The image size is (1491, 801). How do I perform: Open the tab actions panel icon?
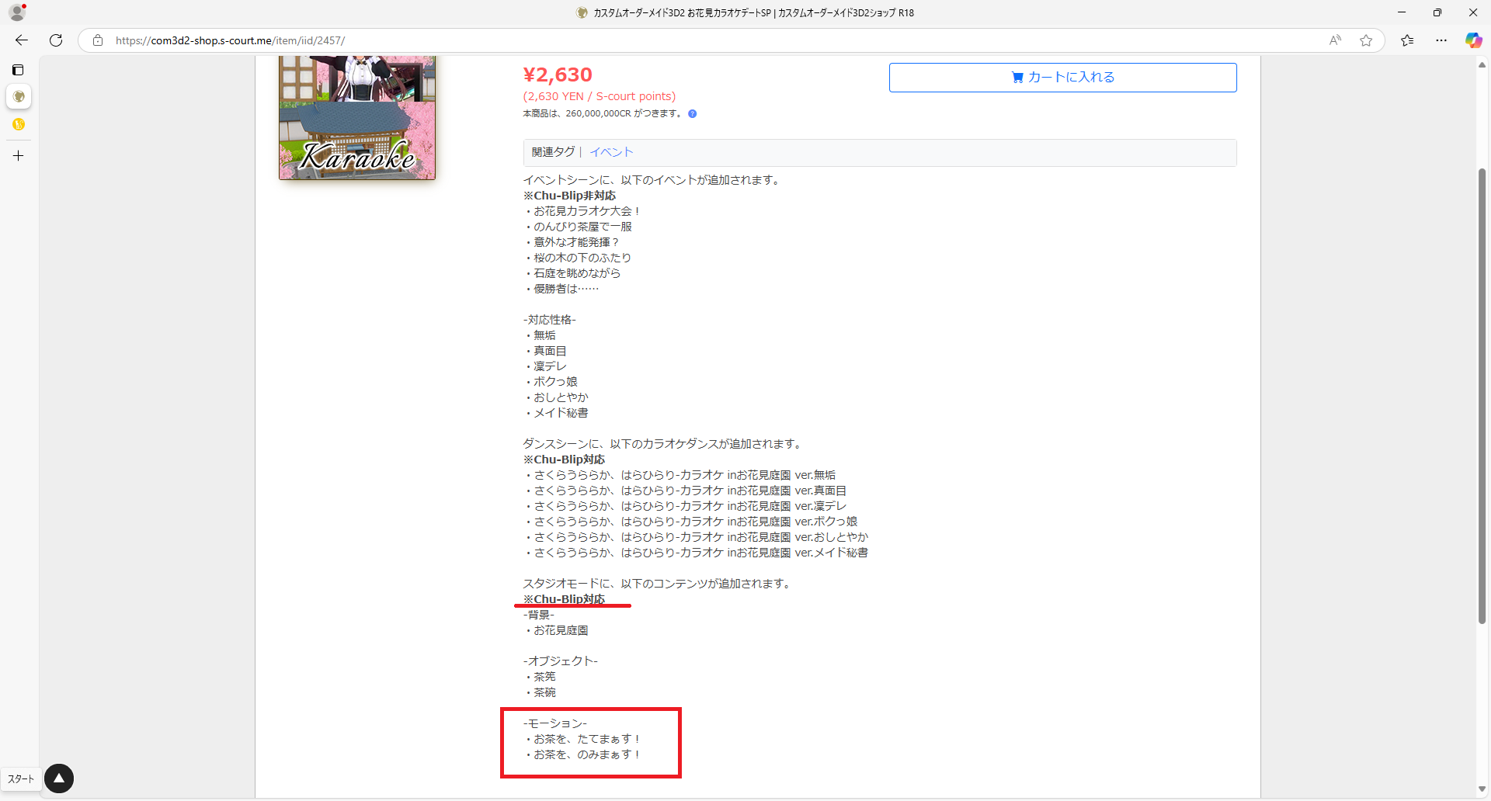[x=18, y=70]
